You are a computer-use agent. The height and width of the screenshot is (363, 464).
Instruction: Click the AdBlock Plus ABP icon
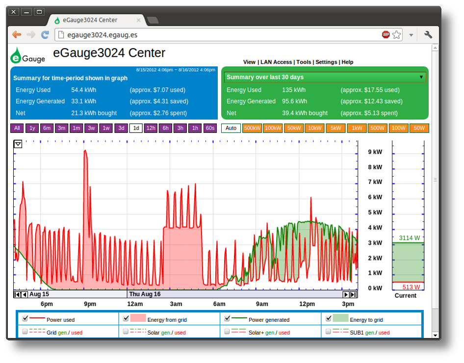386,35
